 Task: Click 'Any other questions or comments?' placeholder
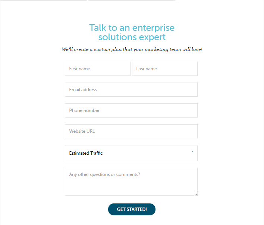104,174
